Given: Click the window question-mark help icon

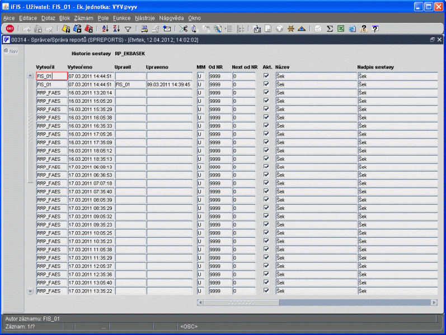Looking at the screenshot, I should point(375,28).
